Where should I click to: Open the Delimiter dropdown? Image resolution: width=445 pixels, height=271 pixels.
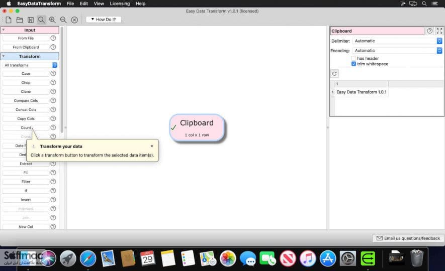pos(397,41)
